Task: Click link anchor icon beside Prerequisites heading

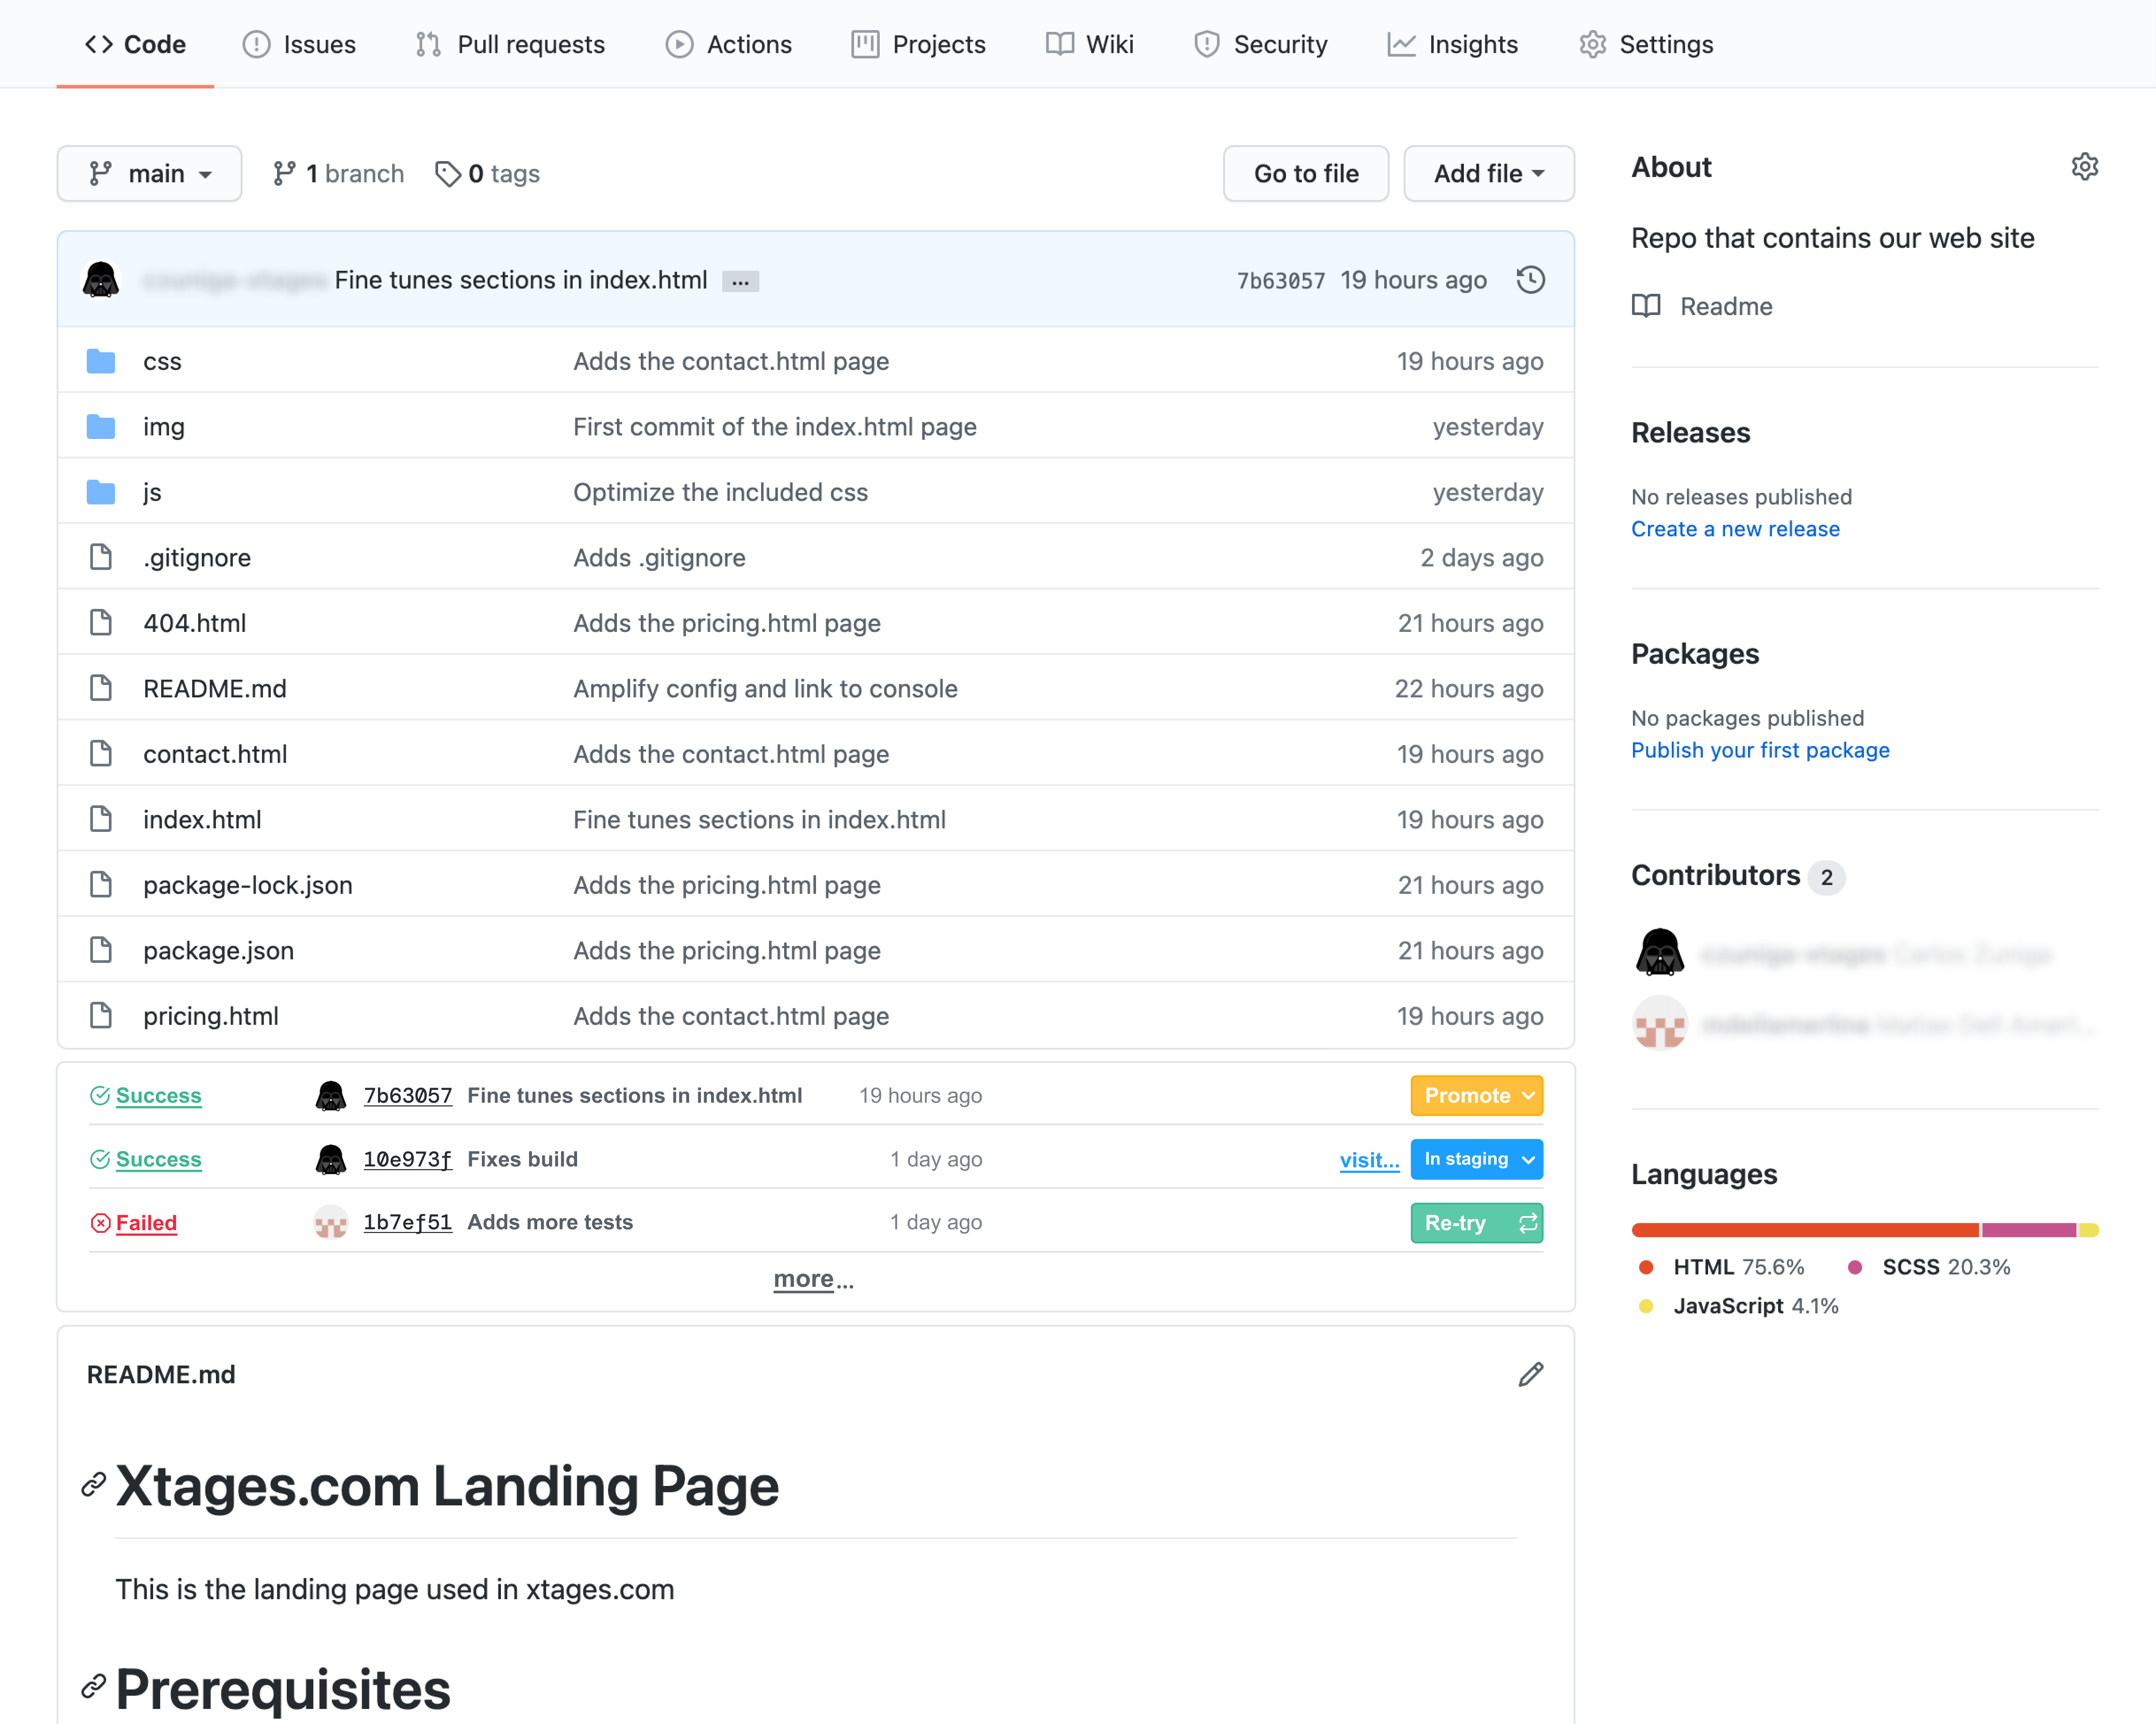Action: (94, 1687)
